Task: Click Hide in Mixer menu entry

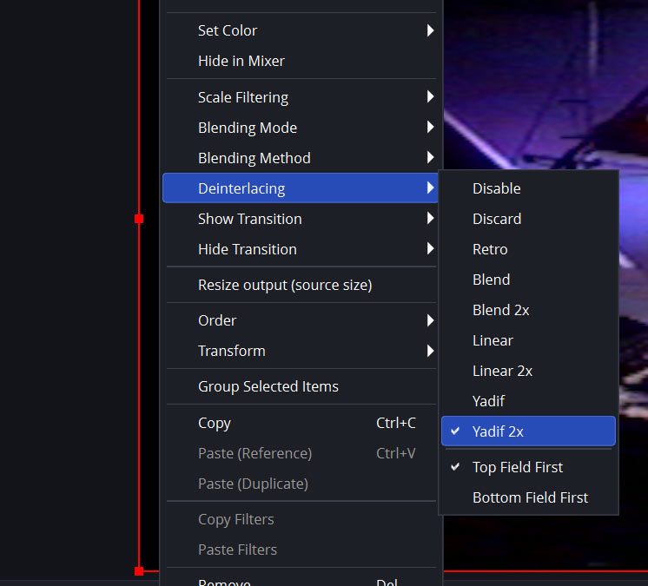Action: (x=241, y=61)
